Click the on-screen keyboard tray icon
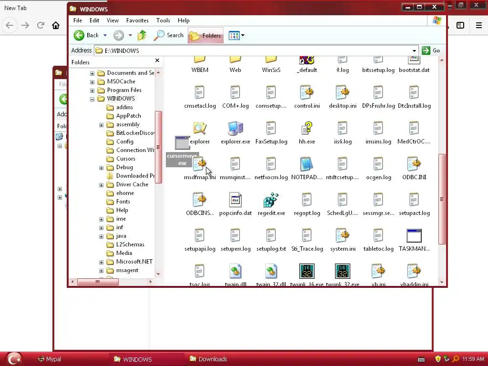The width and height of the screenshot is (488, 366). pos(421,359)
